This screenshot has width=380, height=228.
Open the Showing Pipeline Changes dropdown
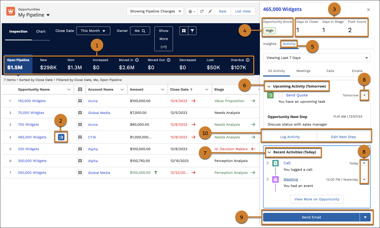coord(155,11)
